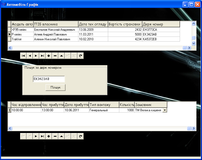Select departure time cell 10:00:00
This screenshot has width=202, height=160.
(26, 110)
